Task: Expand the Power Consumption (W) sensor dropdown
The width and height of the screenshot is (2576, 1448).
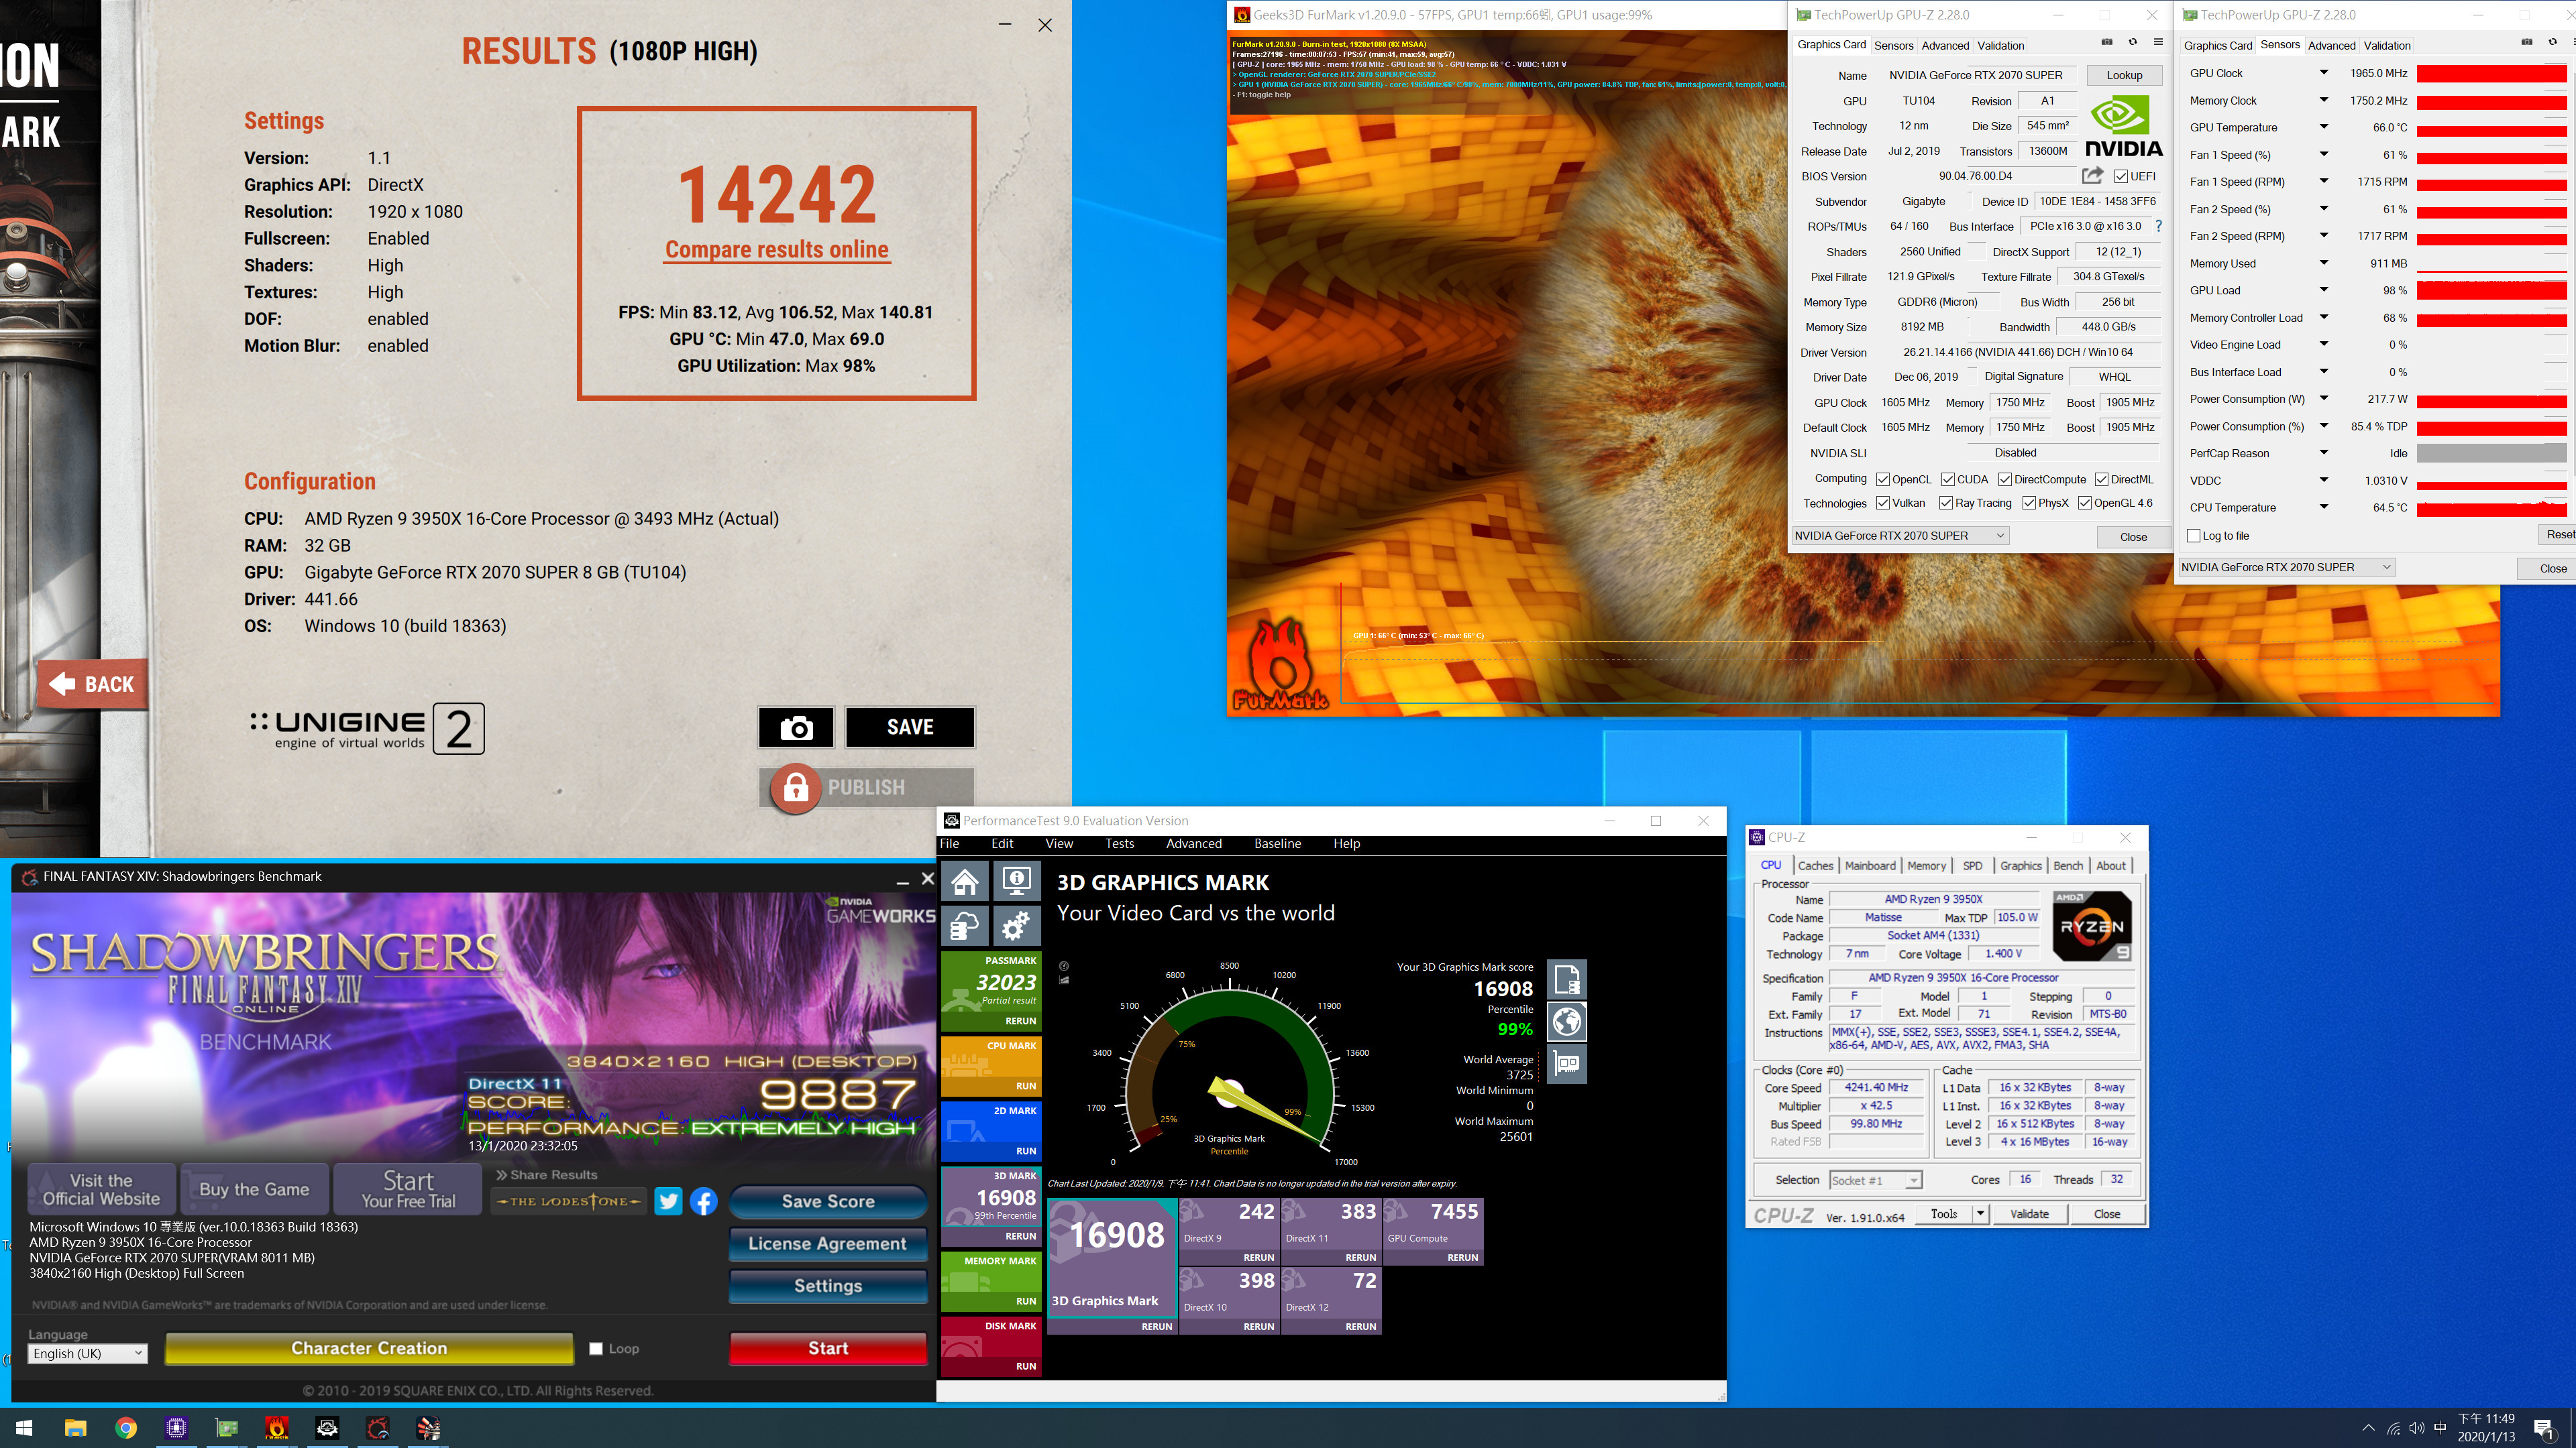Action: point(2324,399)
